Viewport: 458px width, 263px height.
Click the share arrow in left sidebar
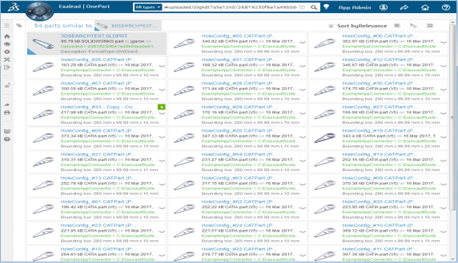[x=7, y=105]
